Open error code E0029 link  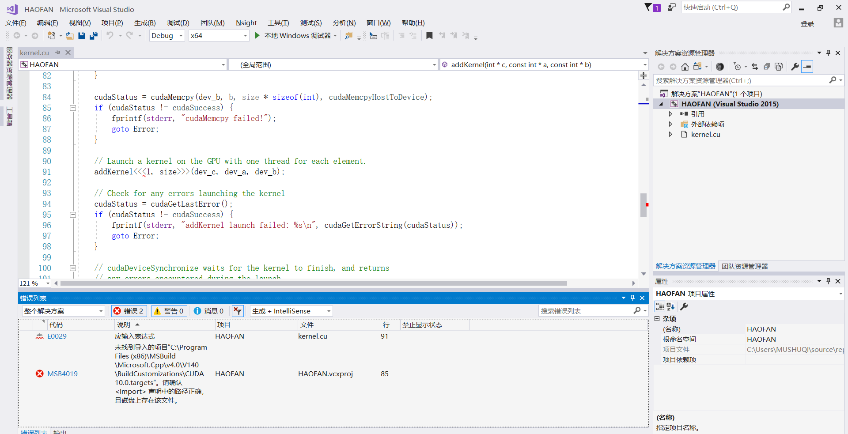click(x=57, y=336)
